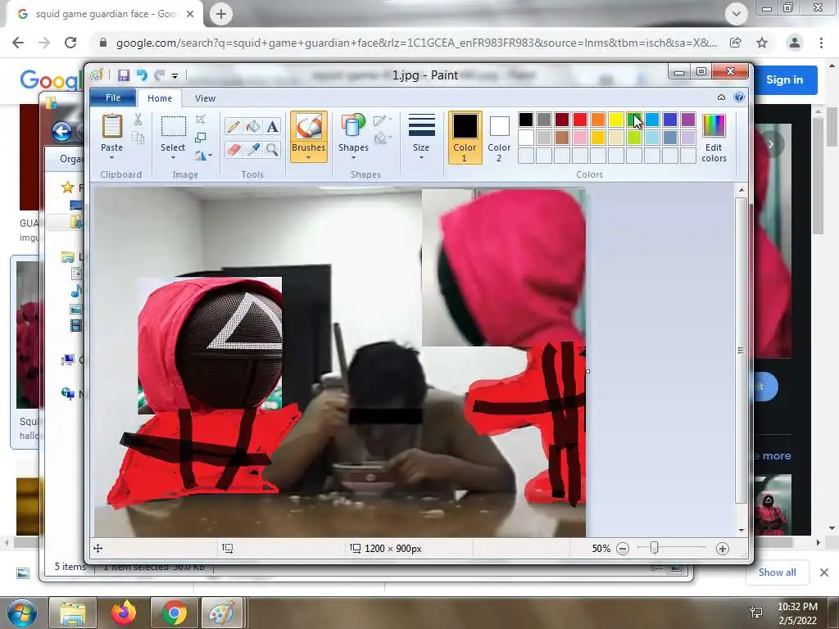Set Color 2 as active color

(499, 138)
